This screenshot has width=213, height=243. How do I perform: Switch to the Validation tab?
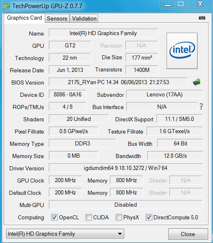pyautogui.click(x=84, y=18)
